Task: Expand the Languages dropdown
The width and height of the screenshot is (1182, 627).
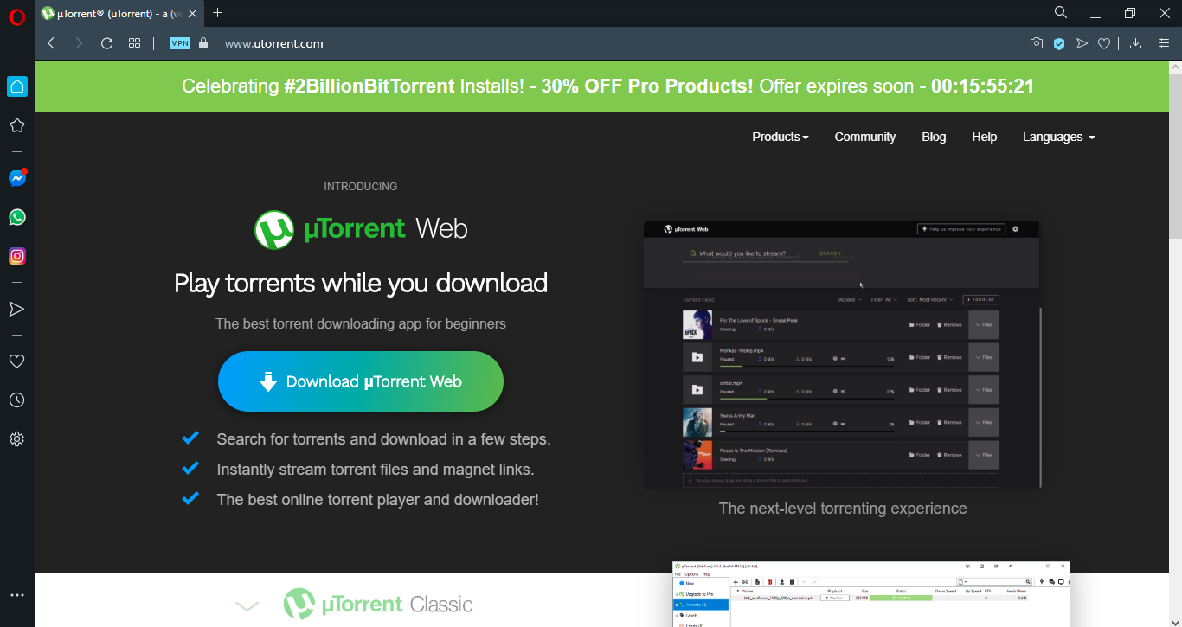Action: click(1059, 137)
